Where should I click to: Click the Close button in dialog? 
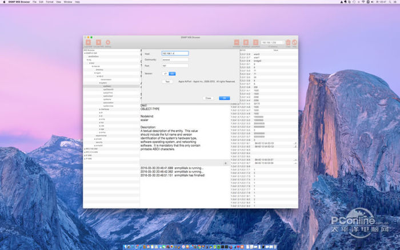[209, 98]
